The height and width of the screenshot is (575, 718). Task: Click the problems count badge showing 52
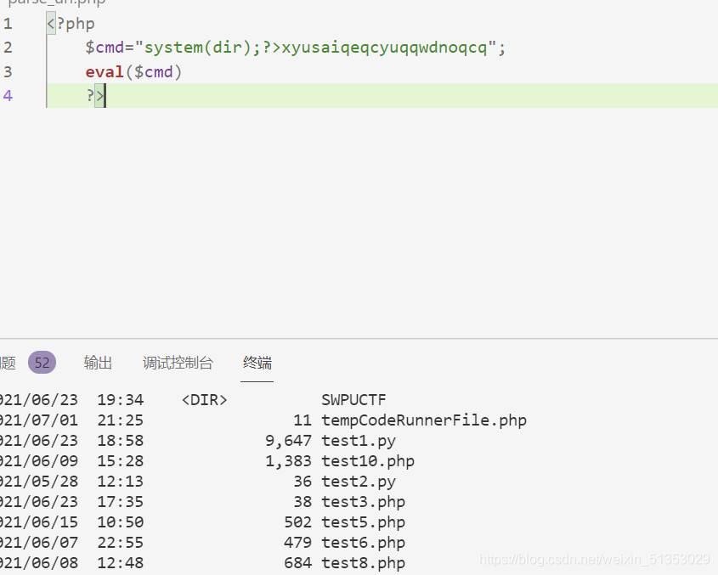[x=42, y=363]
